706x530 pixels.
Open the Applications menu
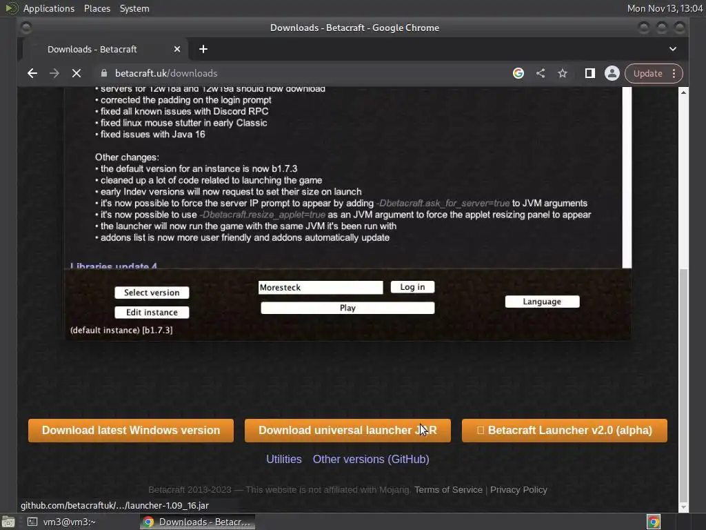coord(49,8)
